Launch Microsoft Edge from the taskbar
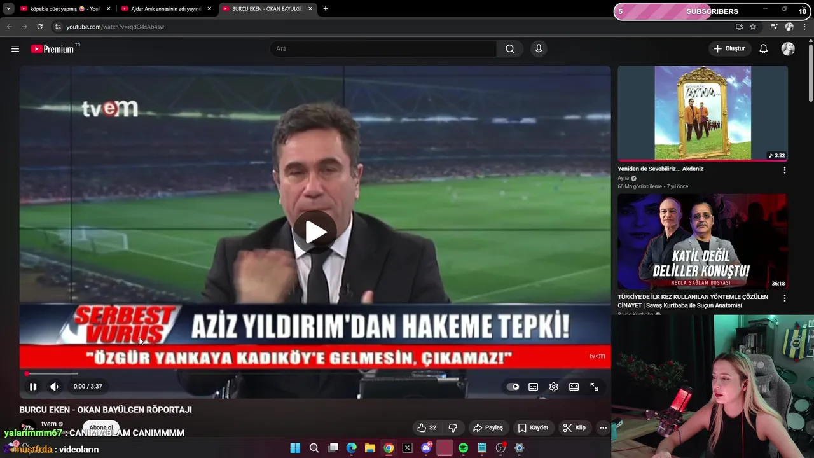814x458 pixels. [x=352, y=448]
